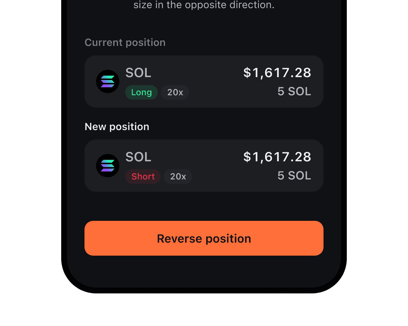Click $1,617.28 value in Current position card
This screenshot has width=408, height=326.
click(277, 73)
